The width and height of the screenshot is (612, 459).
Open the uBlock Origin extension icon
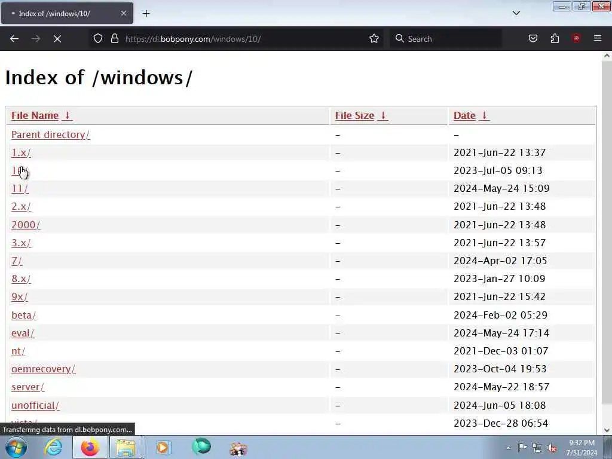coord(576,38)
